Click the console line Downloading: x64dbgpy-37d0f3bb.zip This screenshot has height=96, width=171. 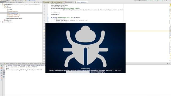click(21, 67)
